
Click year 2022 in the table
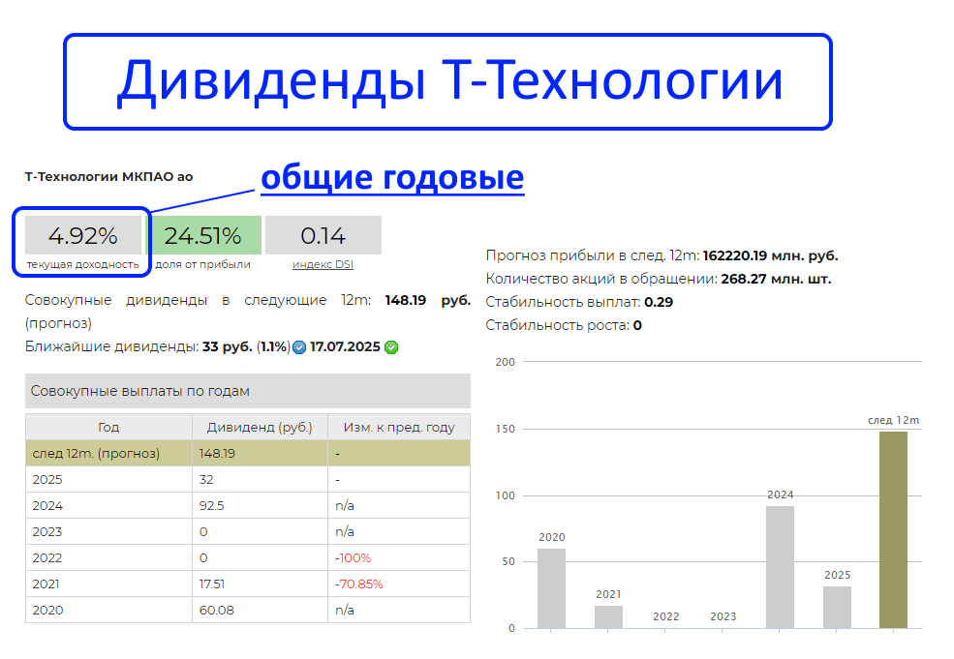pos(47,558)
